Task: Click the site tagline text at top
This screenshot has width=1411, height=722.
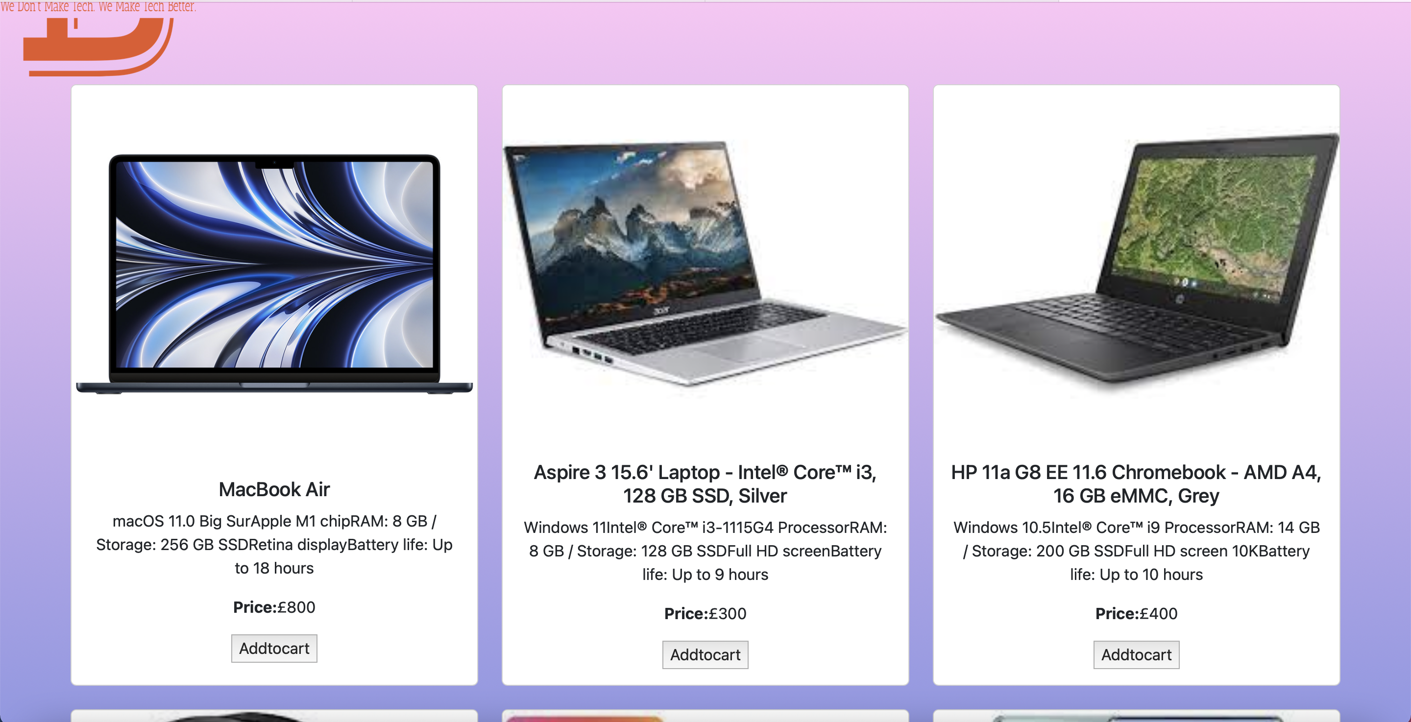Action: click(x=98, y=6)
